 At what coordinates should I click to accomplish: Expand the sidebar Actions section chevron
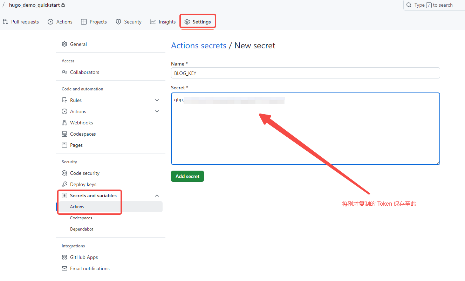point(157,111)
